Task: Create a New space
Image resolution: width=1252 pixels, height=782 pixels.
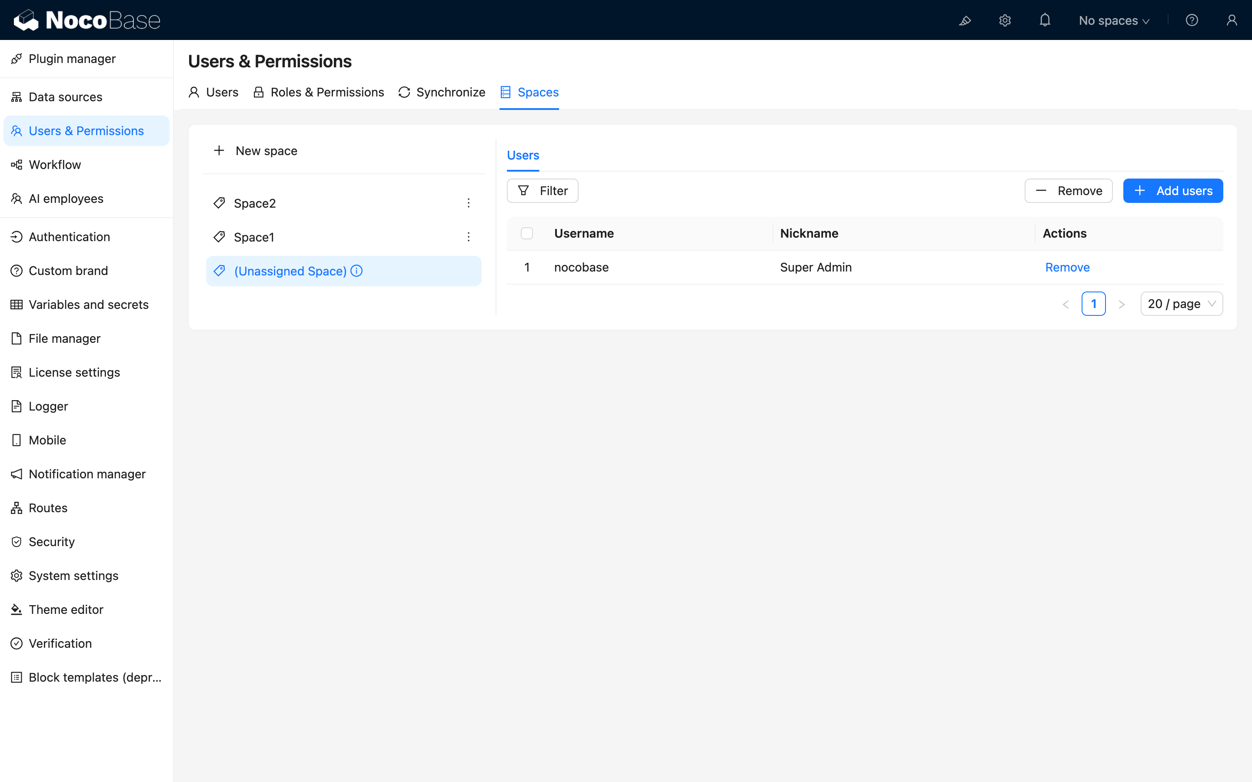Action: coord(256,151)
